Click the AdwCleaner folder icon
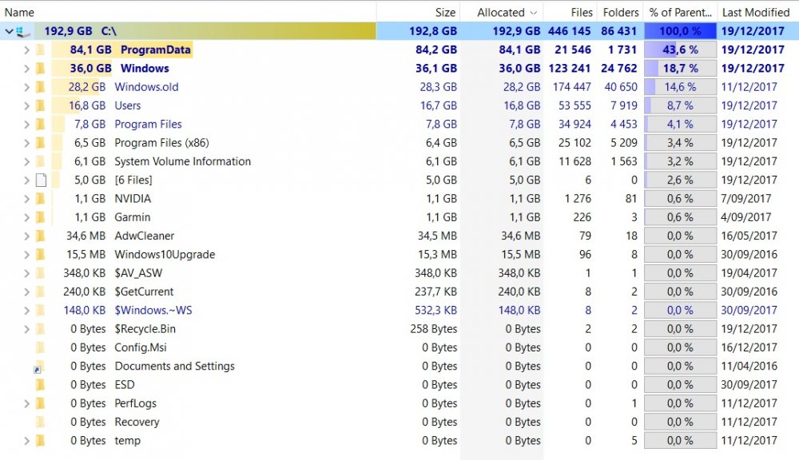Screen dimensions: 799x460 click(x=40, y=236)
